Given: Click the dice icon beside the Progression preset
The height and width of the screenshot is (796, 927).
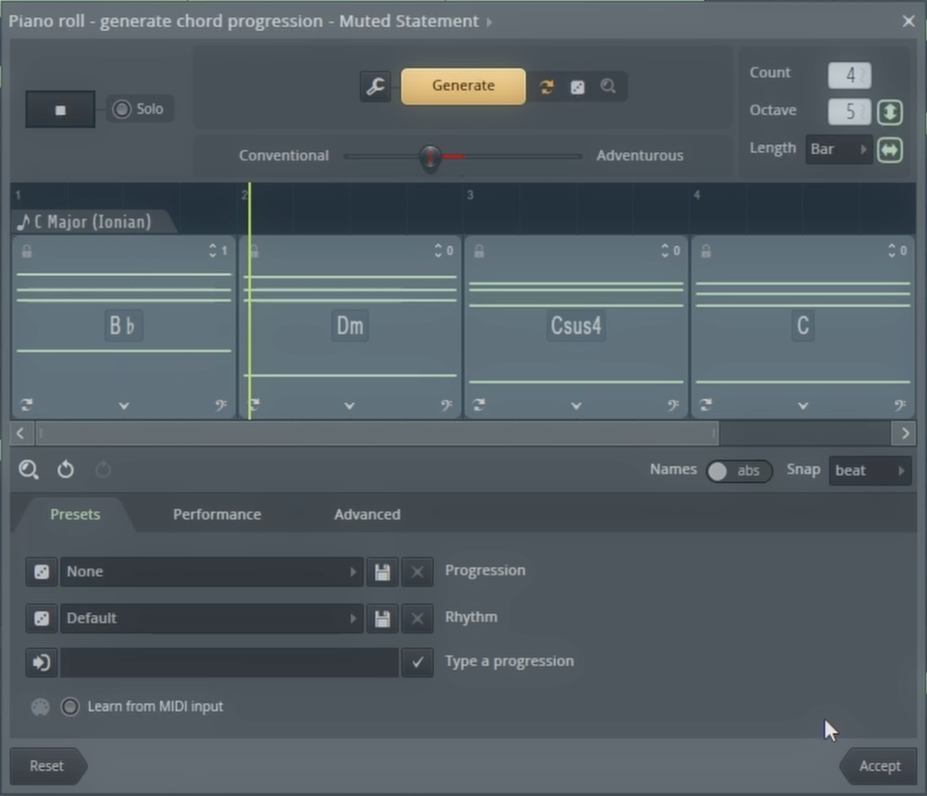Looking at the screenshot, I should tap(41, 572).
